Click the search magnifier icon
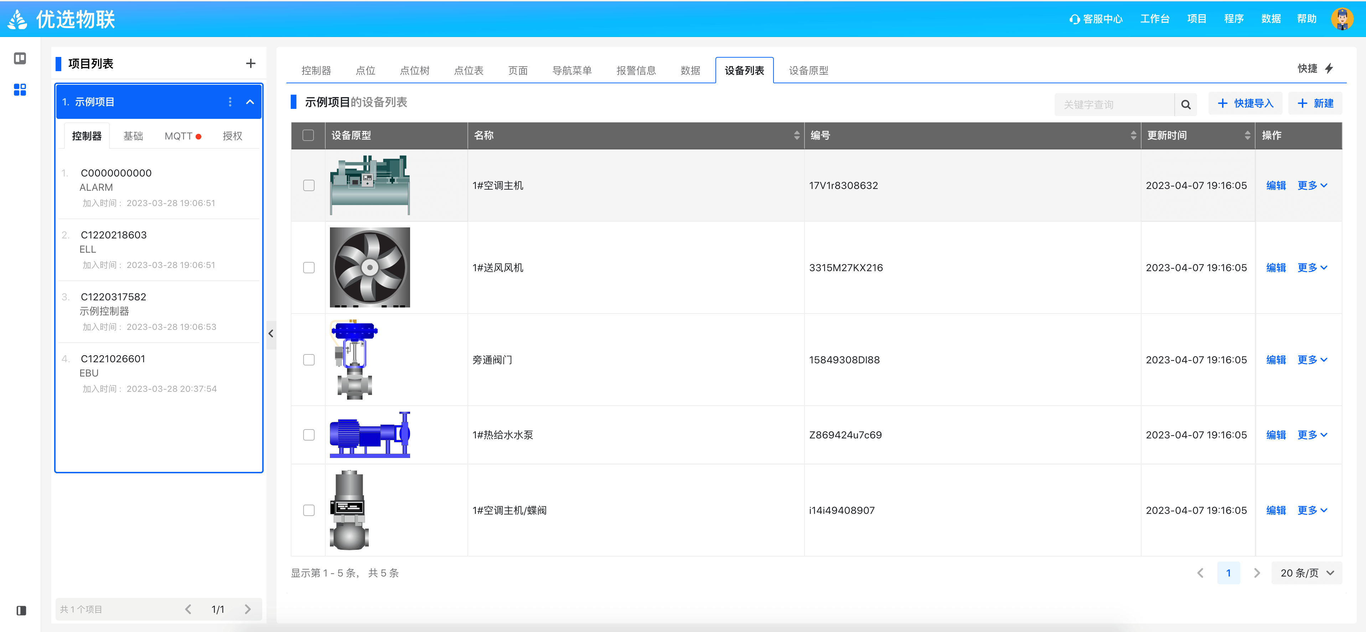This screenshot has height=632, width=1366. click(1186, 104)
